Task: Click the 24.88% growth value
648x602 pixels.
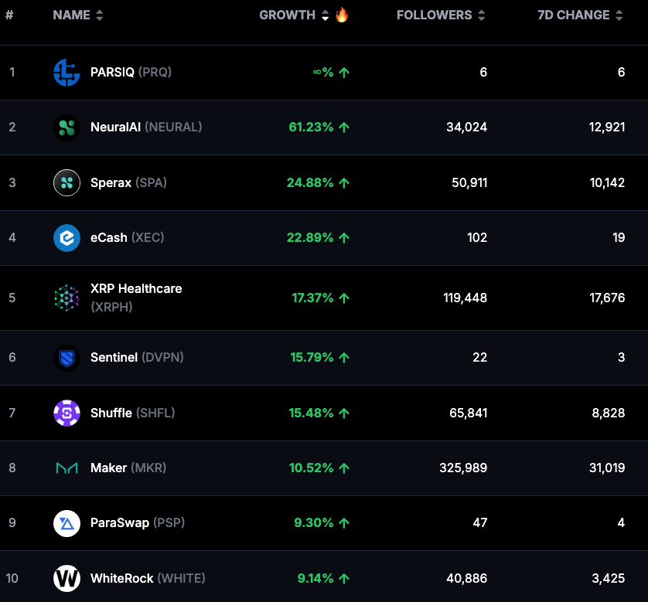Action: click(310, 182)
